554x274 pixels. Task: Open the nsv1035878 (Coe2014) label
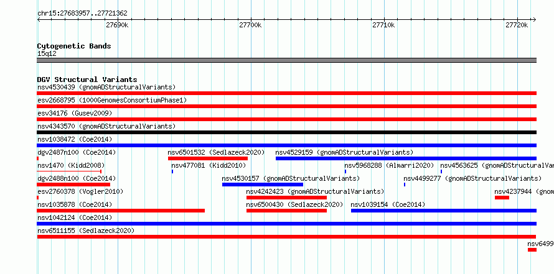(x=75, y=204)
